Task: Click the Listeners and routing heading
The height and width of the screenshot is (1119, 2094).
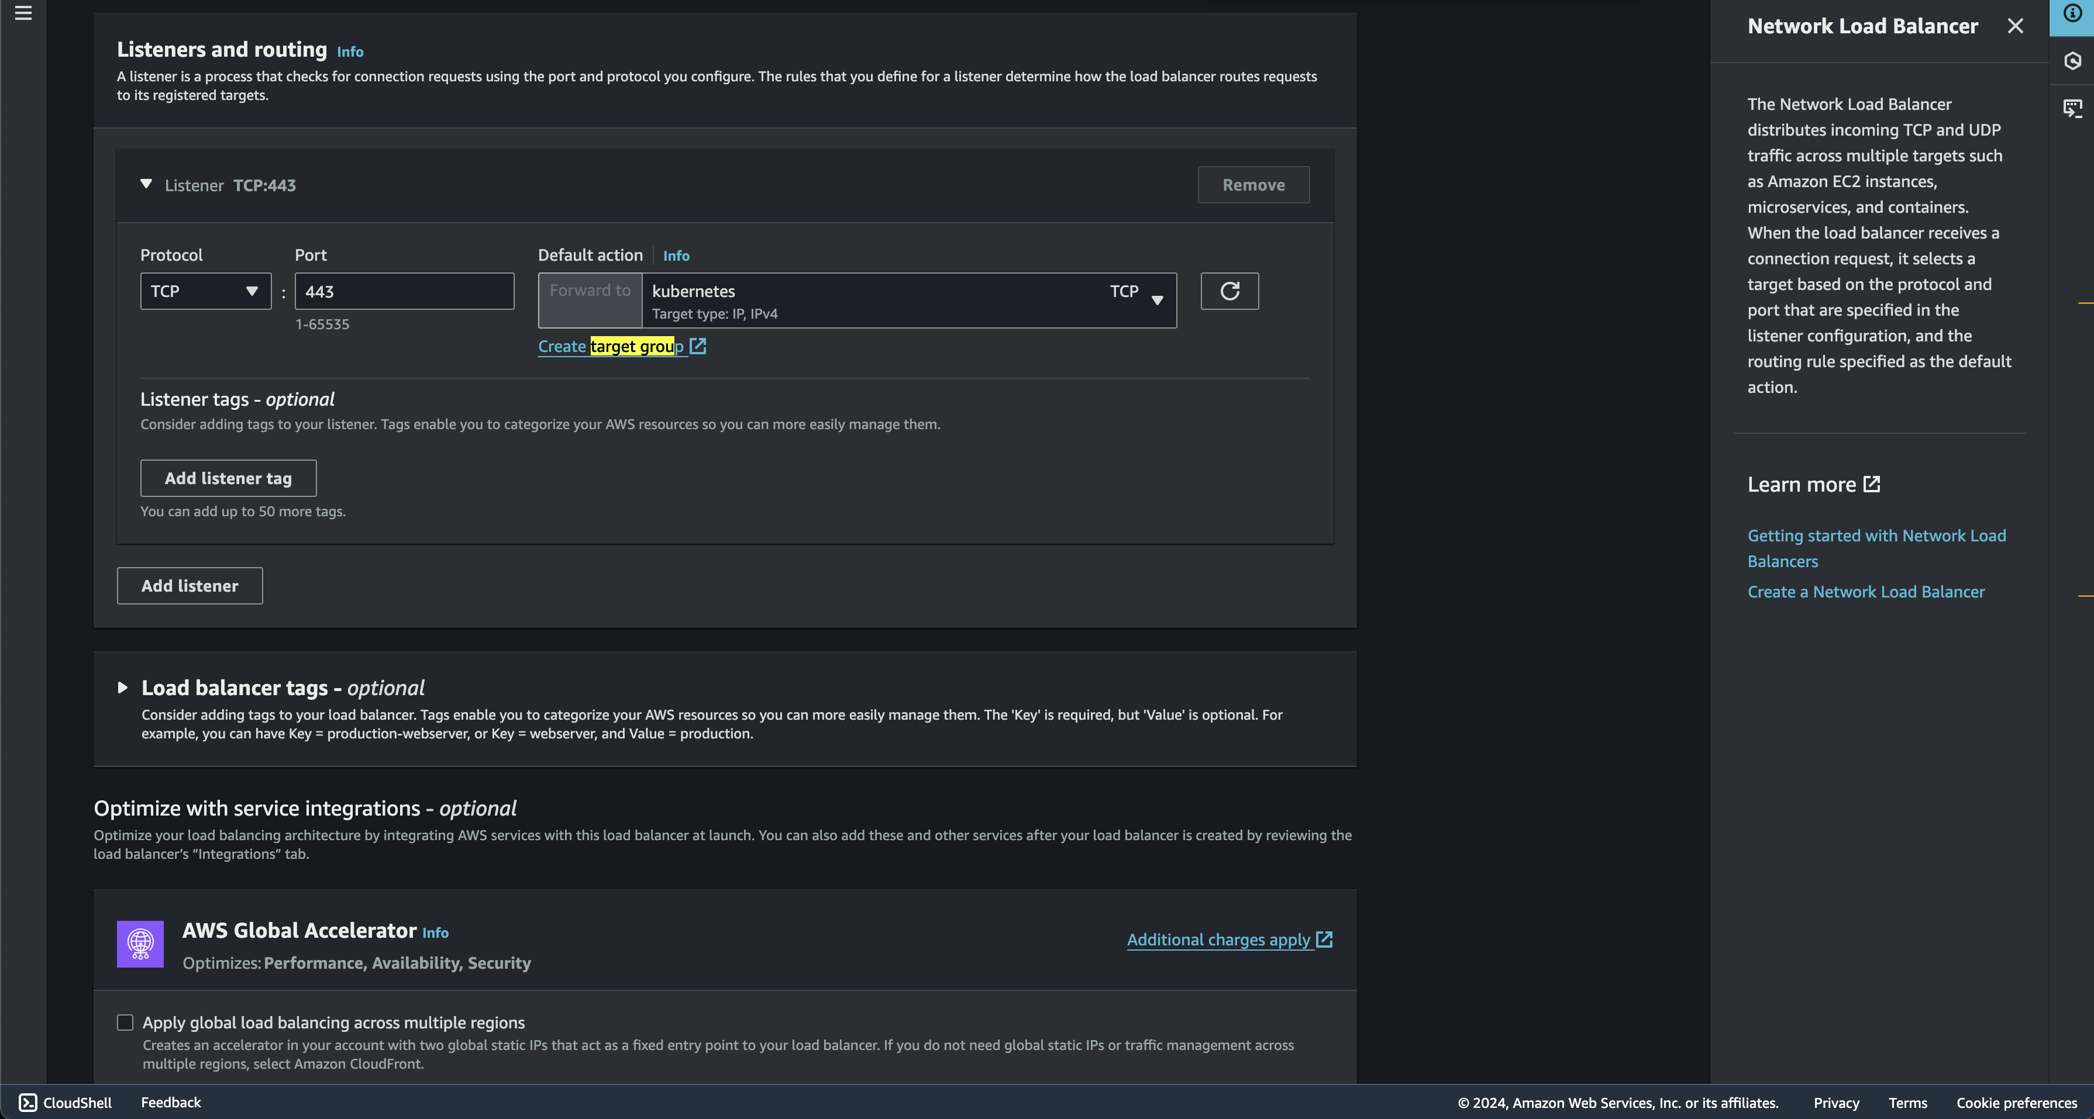Action: click(x=222, y=50)
